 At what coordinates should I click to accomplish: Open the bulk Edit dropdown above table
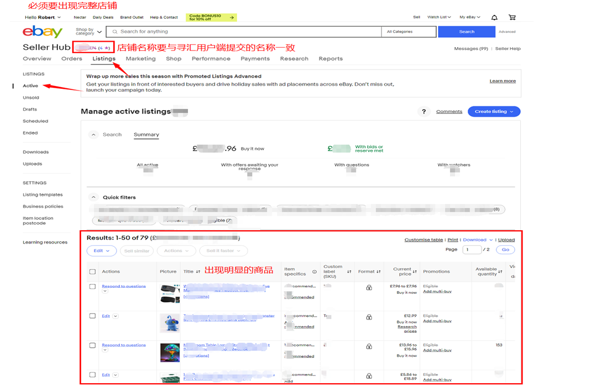pyautogui.click(x=101, y=251)
